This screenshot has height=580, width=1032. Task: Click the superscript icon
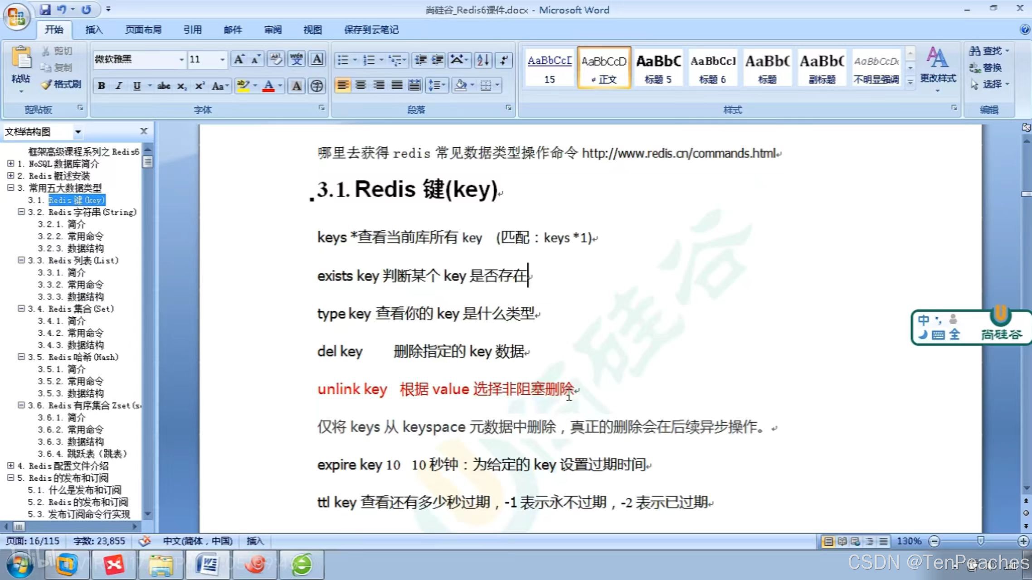(200, 86)
